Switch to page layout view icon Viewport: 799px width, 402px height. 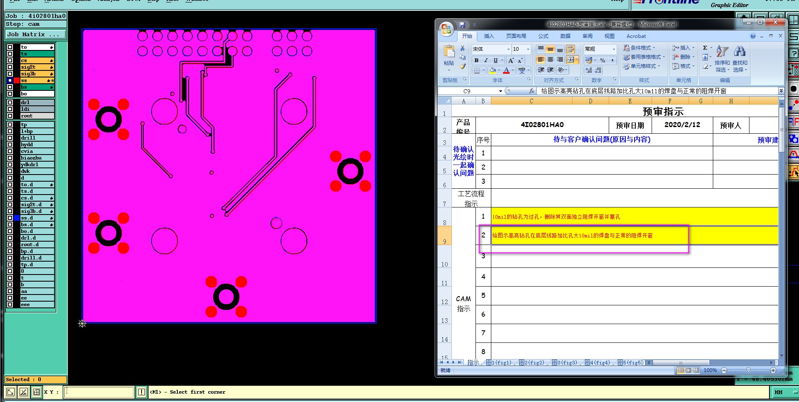pyautogui.click(x=688, y=370)
